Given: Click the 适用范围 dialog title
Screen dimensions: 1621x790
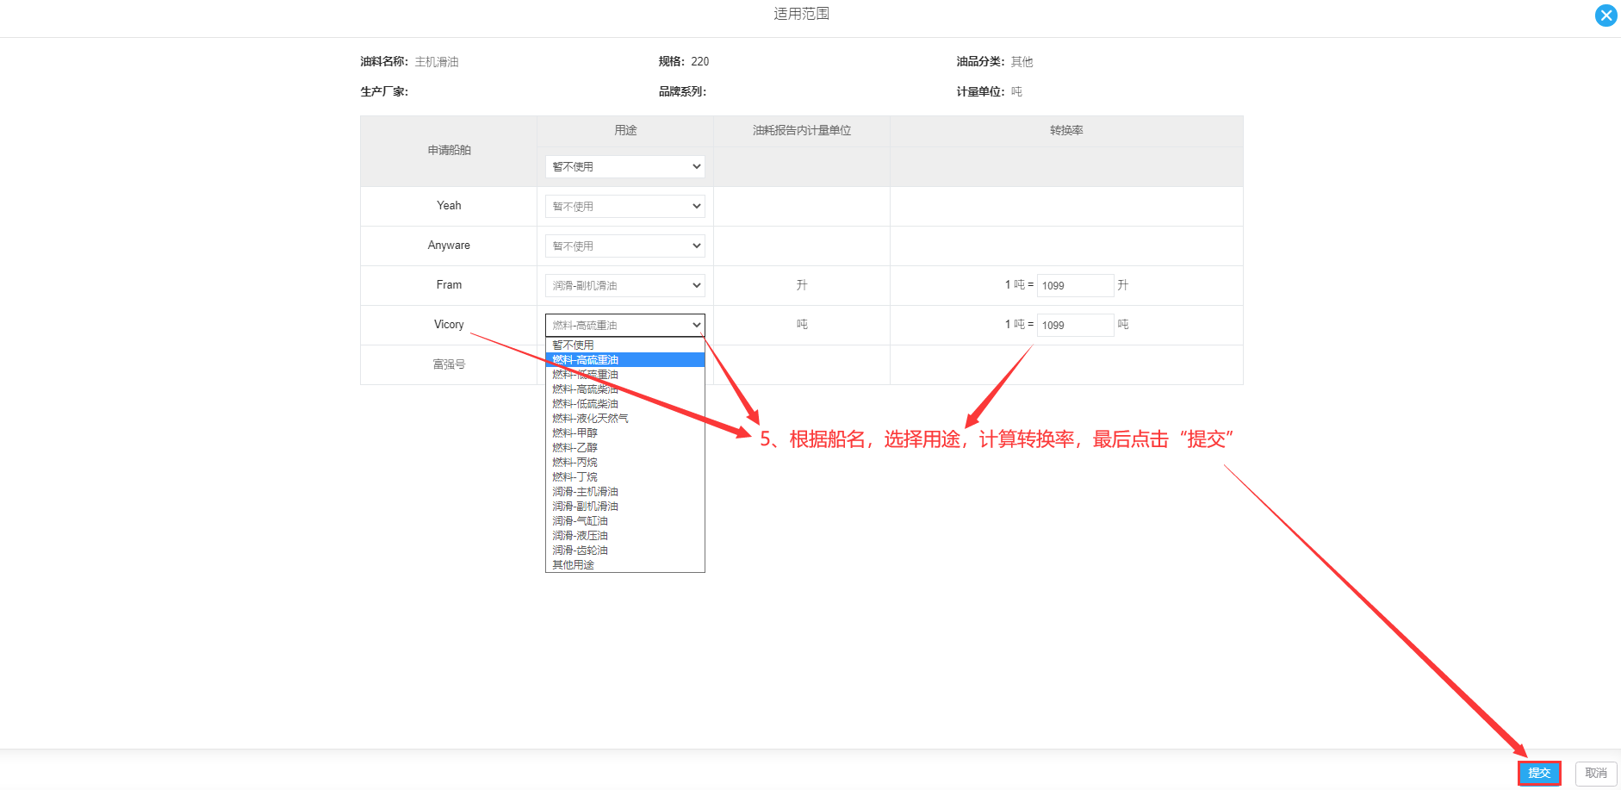Looking at the screenshot, I should pyautogui.click(x=801, y=14).
